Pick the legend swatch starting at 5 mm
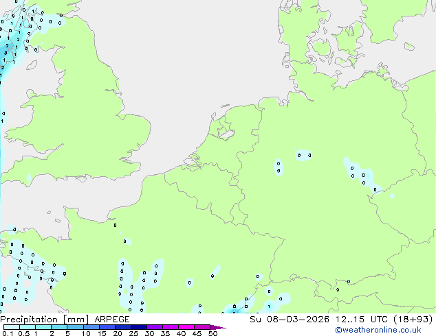436x336 pixels. tap(75, 327)
